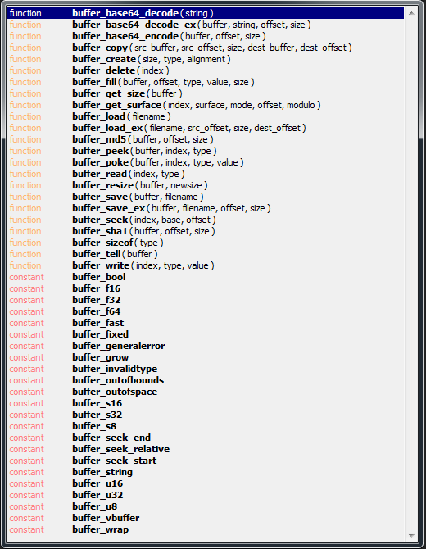Click the scrollbar down arrow
The image size is (426, 549).
411,536
